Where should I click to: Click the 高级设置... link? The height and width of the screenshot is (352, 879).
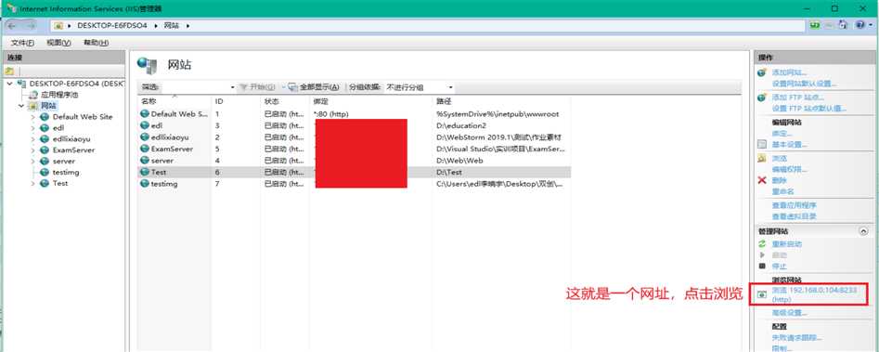(x=789, y=313)
